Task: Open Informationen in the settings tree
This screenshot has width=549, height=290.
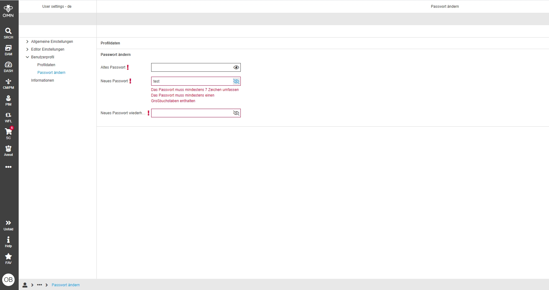Action: [x=43, y=80]
